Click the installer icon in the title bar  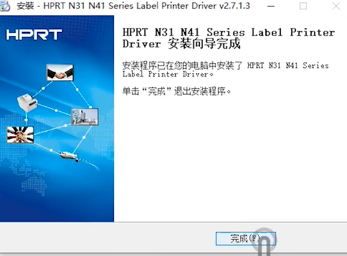(x=5, y=6)
